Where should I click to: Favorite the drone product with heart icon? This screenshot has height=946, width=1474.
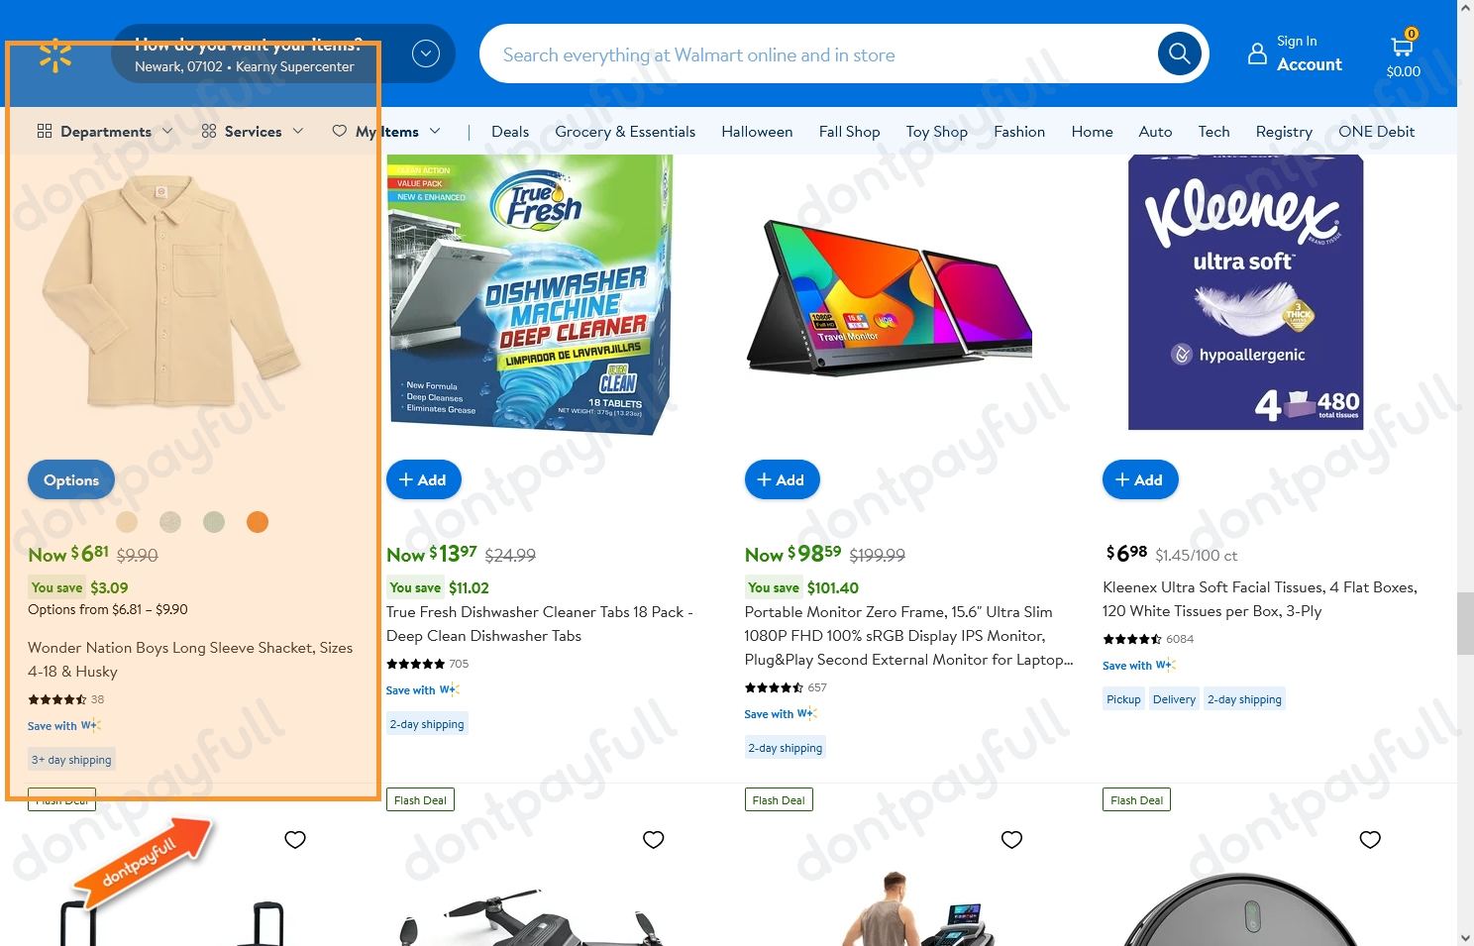(654, 839)
